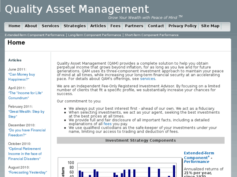Go to the About page

[31, 26]
